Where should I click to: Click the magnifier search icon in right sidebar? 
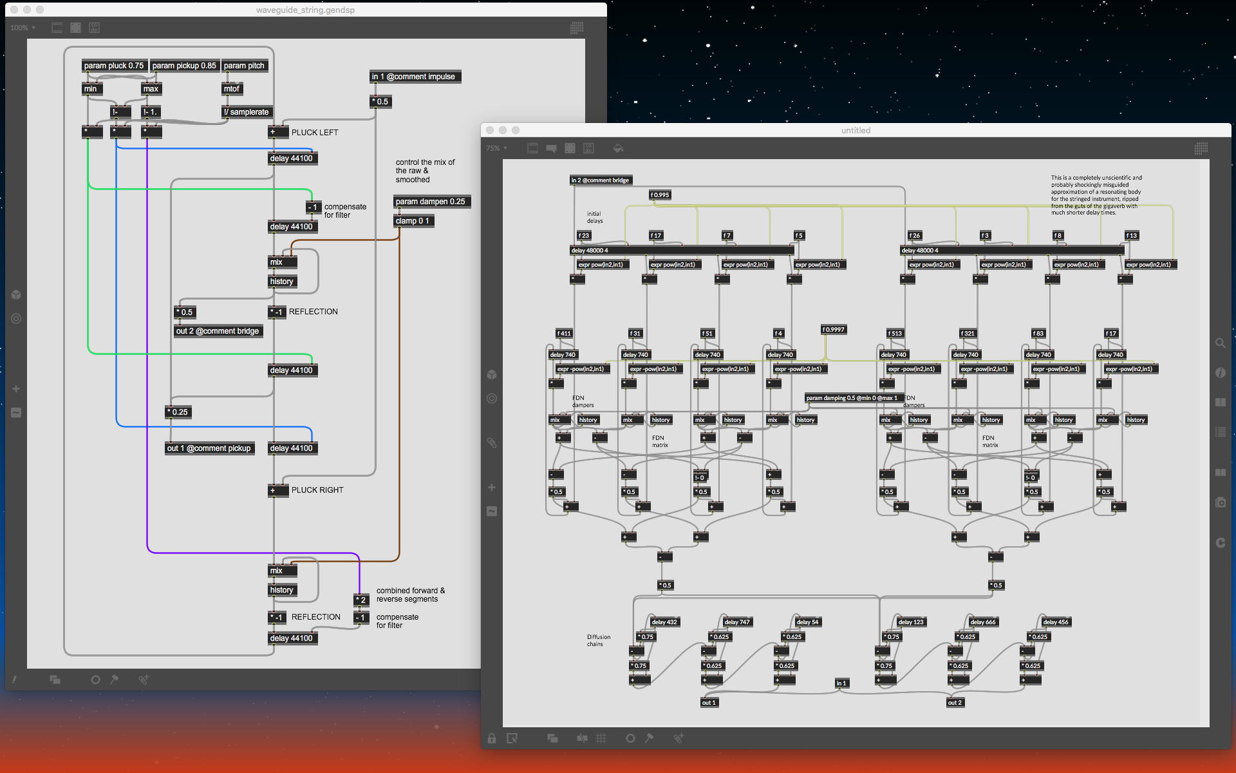(1220, 343)
